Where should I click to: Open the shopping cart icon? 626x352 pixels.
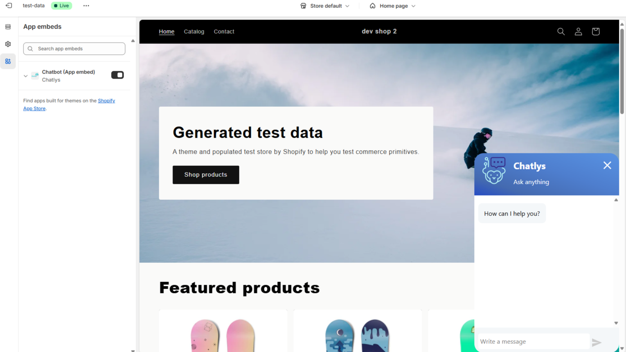[595, 31]
